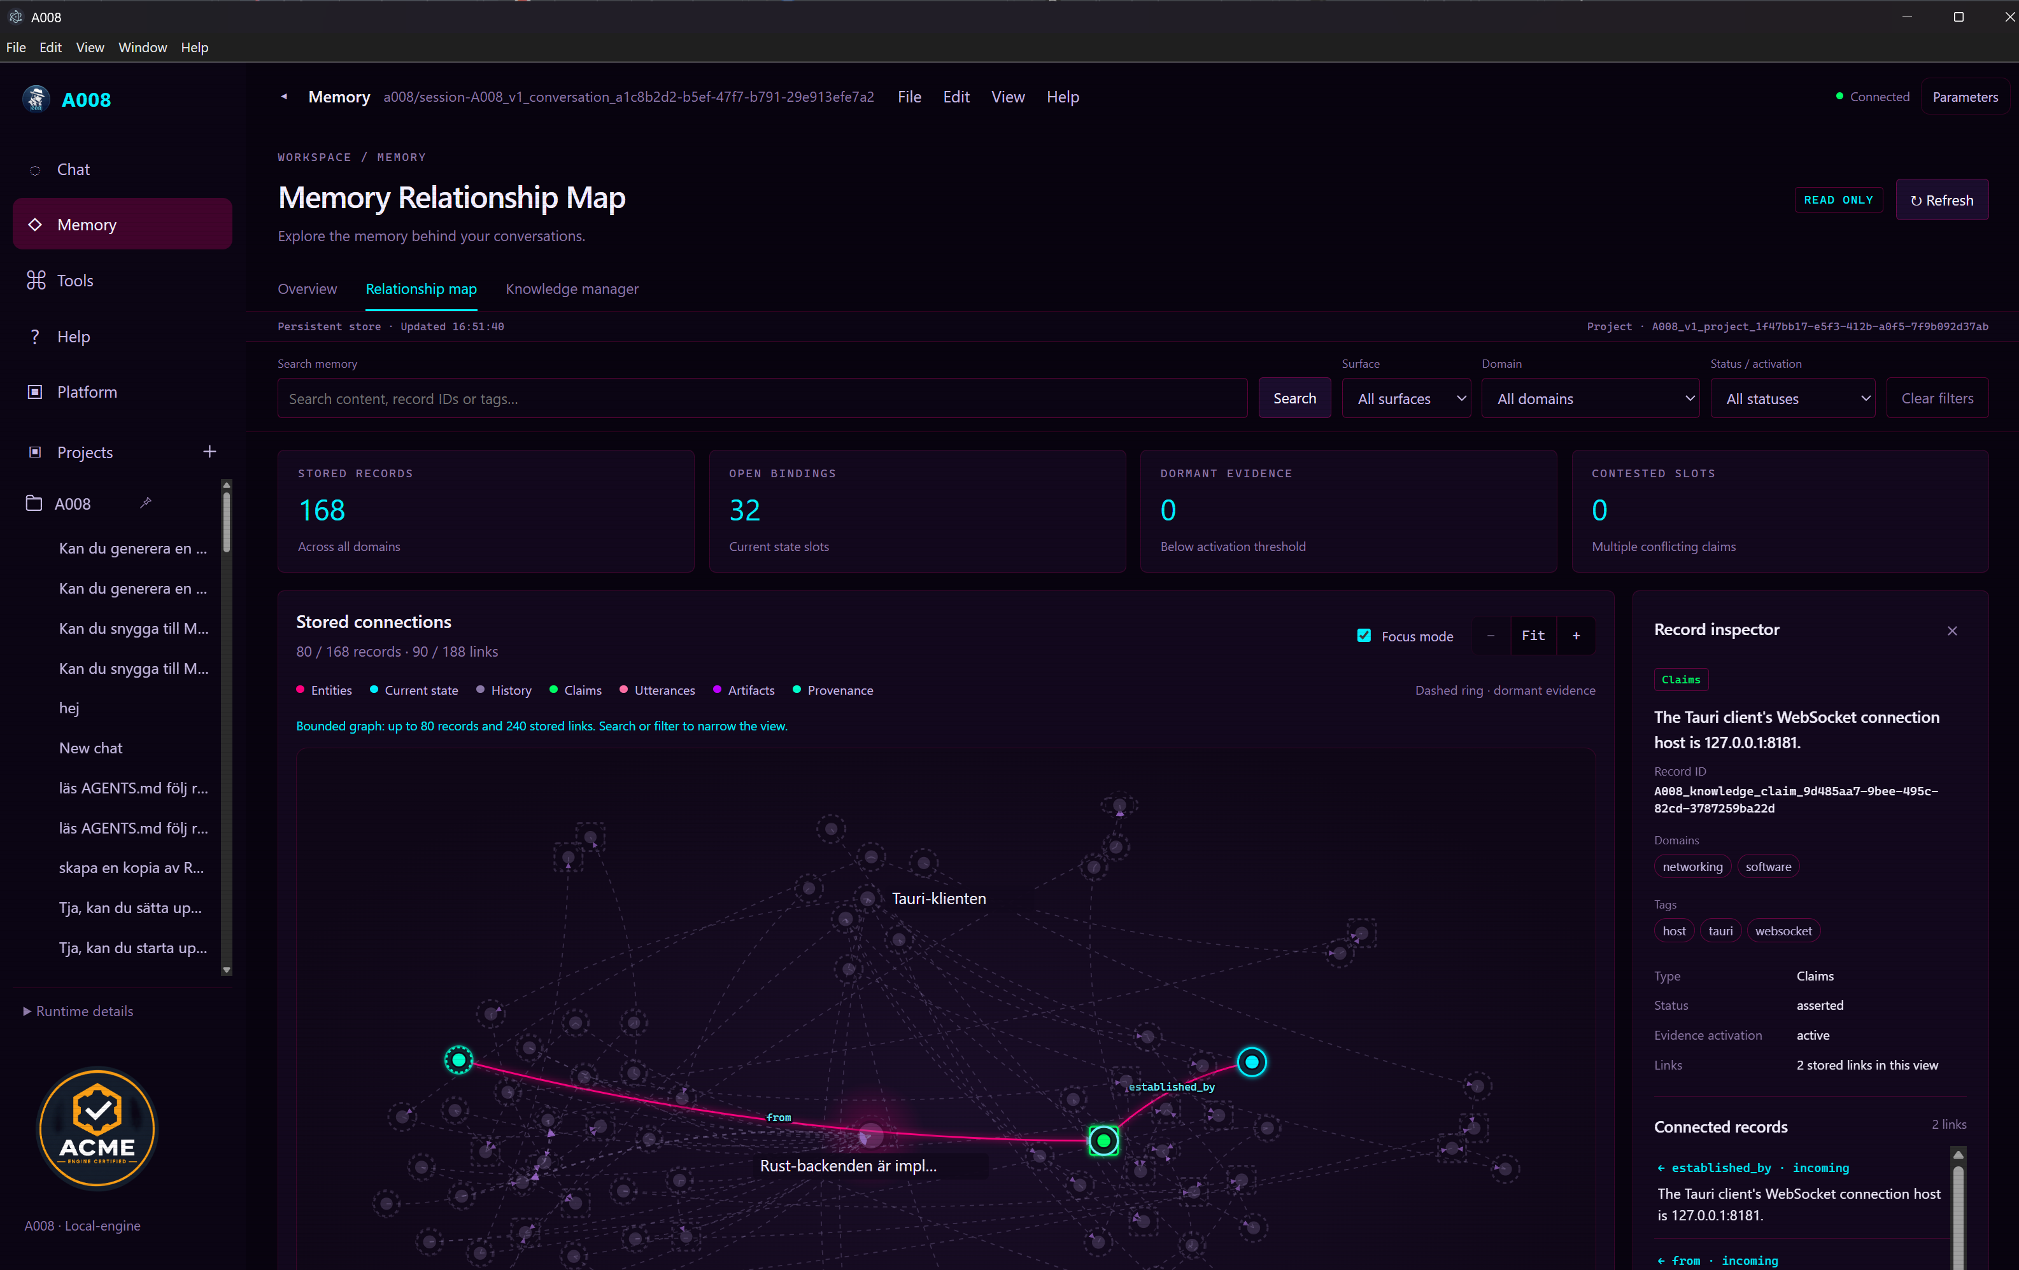This screenshot has height=1270, width=2019.
Task: Expand the Runtime details section
Action: click(79, 1011)
